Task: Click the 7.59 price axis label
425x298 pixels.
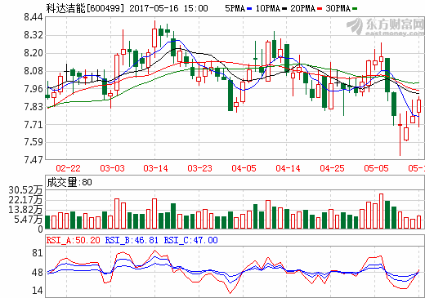Action: (34, 142)
